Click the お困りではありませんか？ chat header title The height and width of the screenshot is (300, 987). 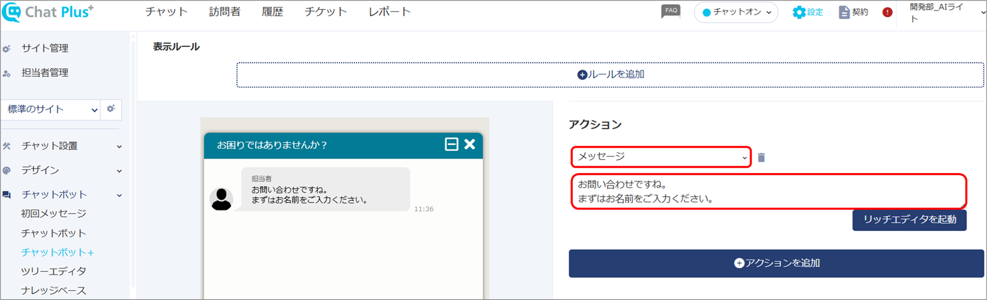[272, 145]
